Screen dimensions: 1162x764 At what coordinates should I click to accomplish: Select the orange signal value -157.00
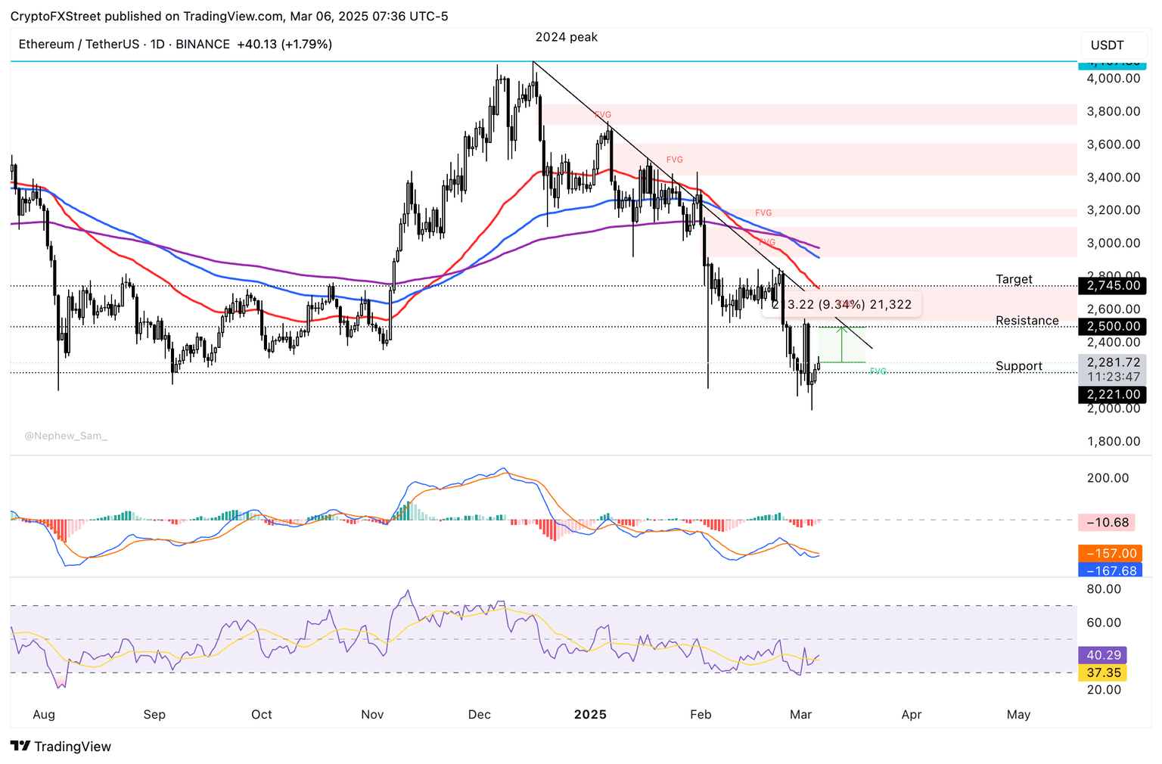coord(1110,554)
